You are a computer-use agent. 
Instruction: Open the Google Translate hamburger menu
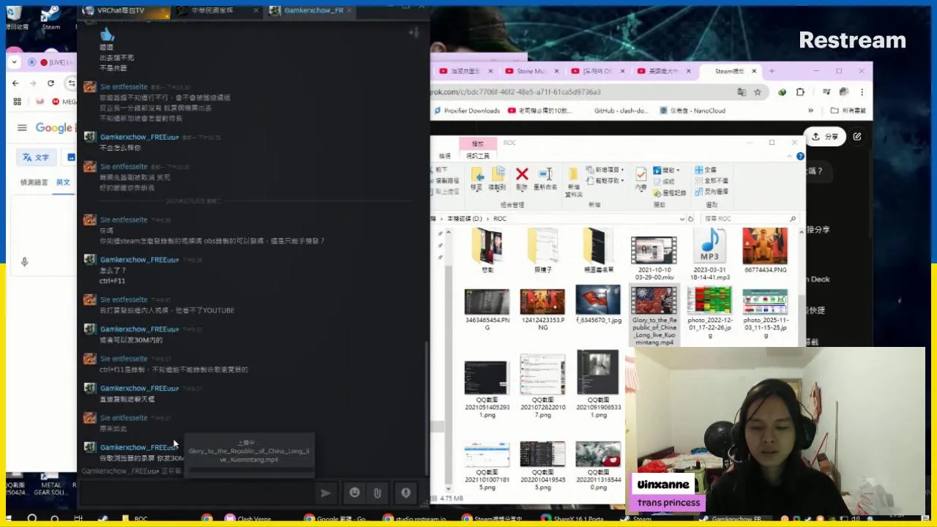click(x=22, y=128)
